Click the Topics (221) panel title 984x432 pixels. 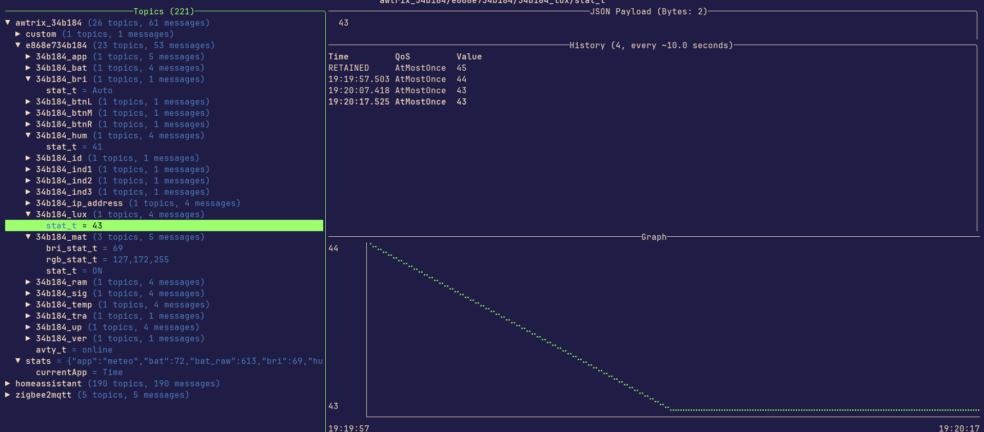pyautogui.click(x=164, y=11)
